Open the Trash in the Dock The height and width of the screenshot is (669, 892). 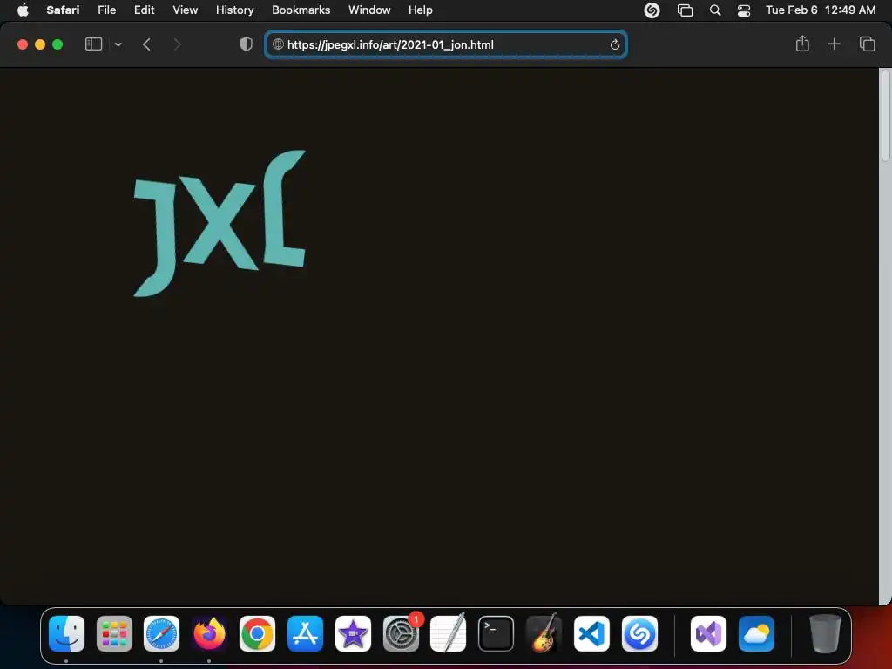[825, 633]
